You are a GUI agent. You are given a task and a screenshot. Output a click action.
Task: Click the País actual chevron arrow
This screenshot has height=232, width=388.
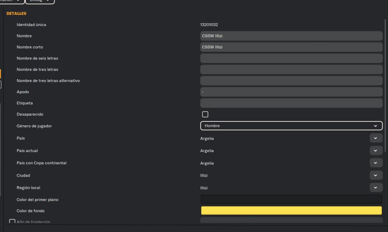(375, 151)
